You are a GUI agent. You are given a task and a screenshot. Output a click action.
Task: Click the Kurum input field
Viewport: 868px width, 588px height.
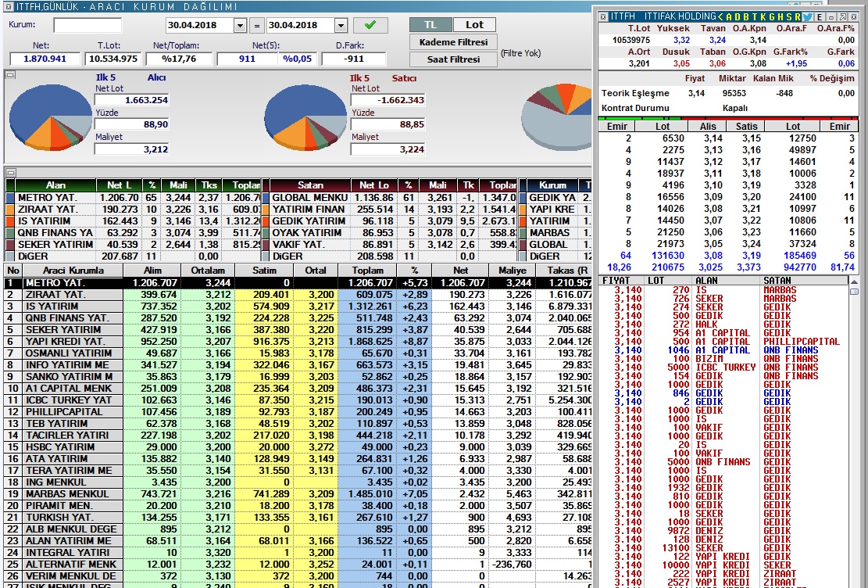pos(88,26)
